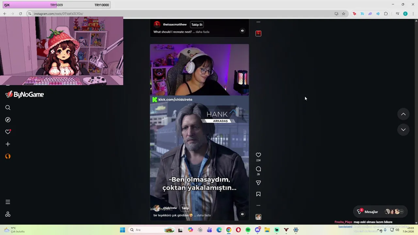
Task: Expand theisaacmatthew caption with daha fazla
Action: pos(202,32)
